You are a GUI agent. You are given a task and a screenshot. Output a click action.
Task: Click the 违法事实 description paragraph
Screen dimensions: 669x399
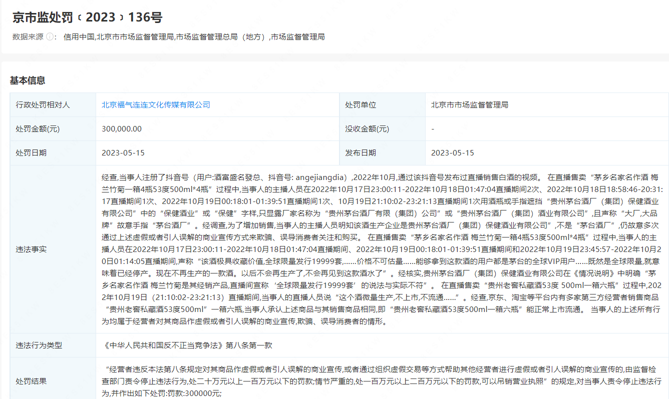pyautogui.click(x=381, y=249)
